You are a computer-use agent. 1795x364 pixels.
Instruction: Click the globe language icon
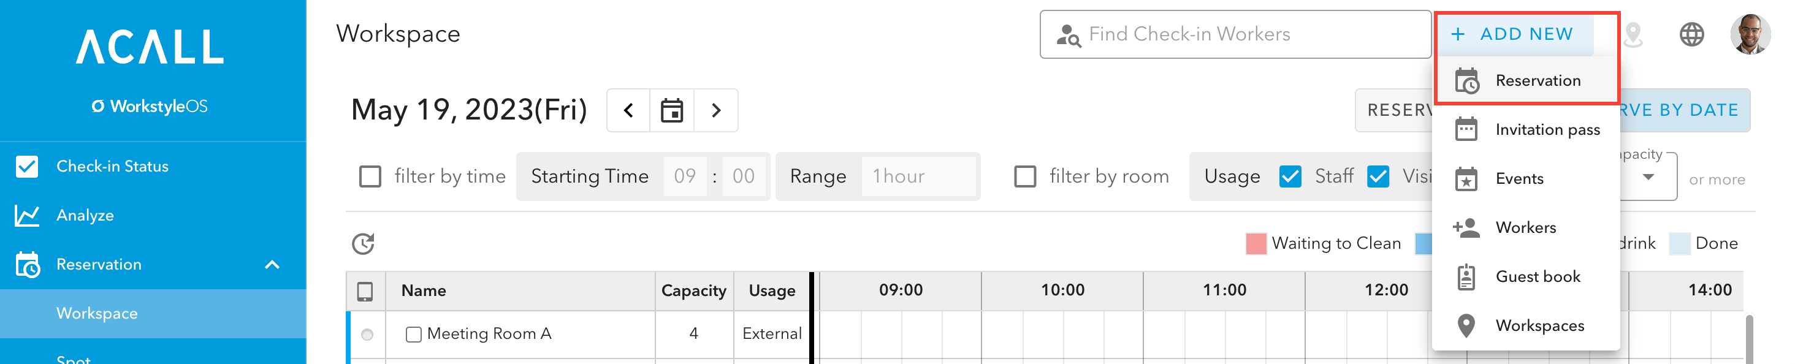point(1691,34)
